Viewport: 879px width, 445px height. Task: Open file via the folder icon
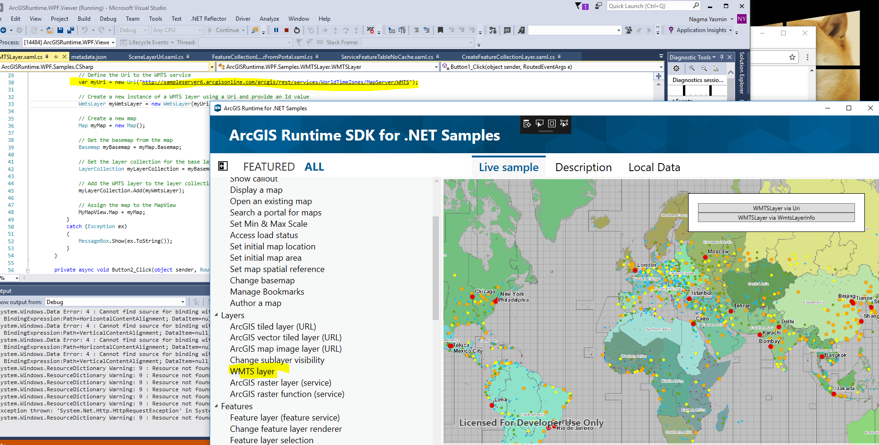pos(49,30)
